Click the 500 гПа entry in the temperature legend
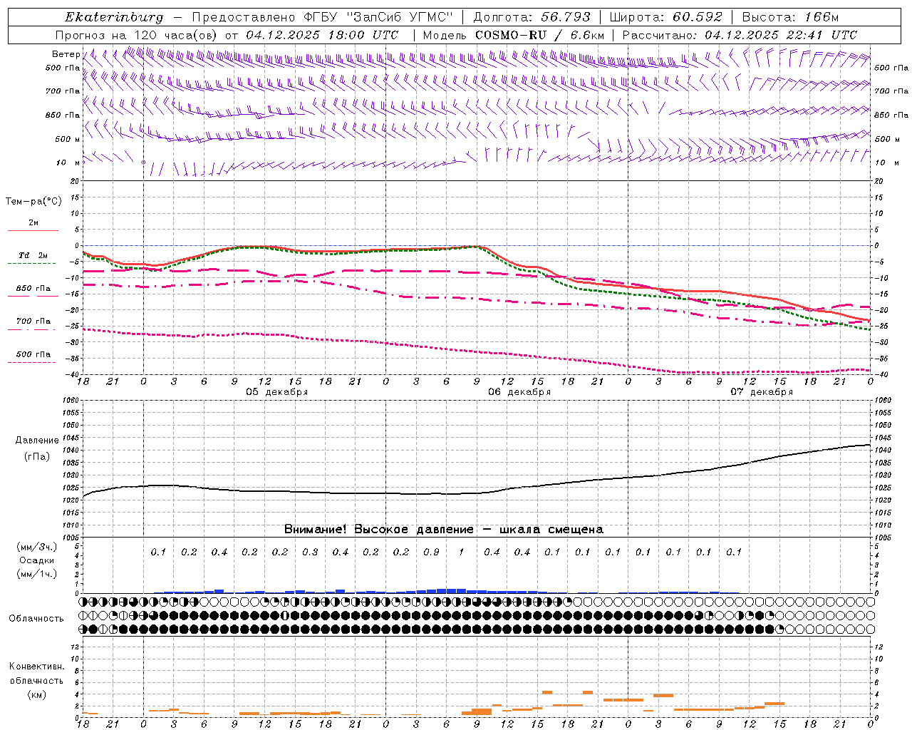Image resolution: width=912 pixels, height=730 pixels. point(33,354)
